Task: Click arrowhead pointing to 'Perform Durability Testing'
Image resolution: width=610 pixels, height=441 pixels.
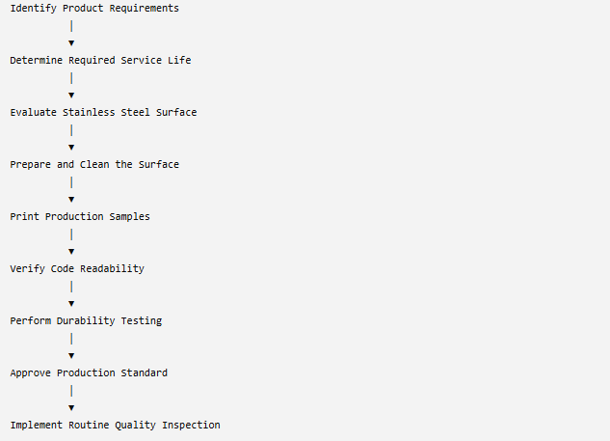Action: (71, 304)
